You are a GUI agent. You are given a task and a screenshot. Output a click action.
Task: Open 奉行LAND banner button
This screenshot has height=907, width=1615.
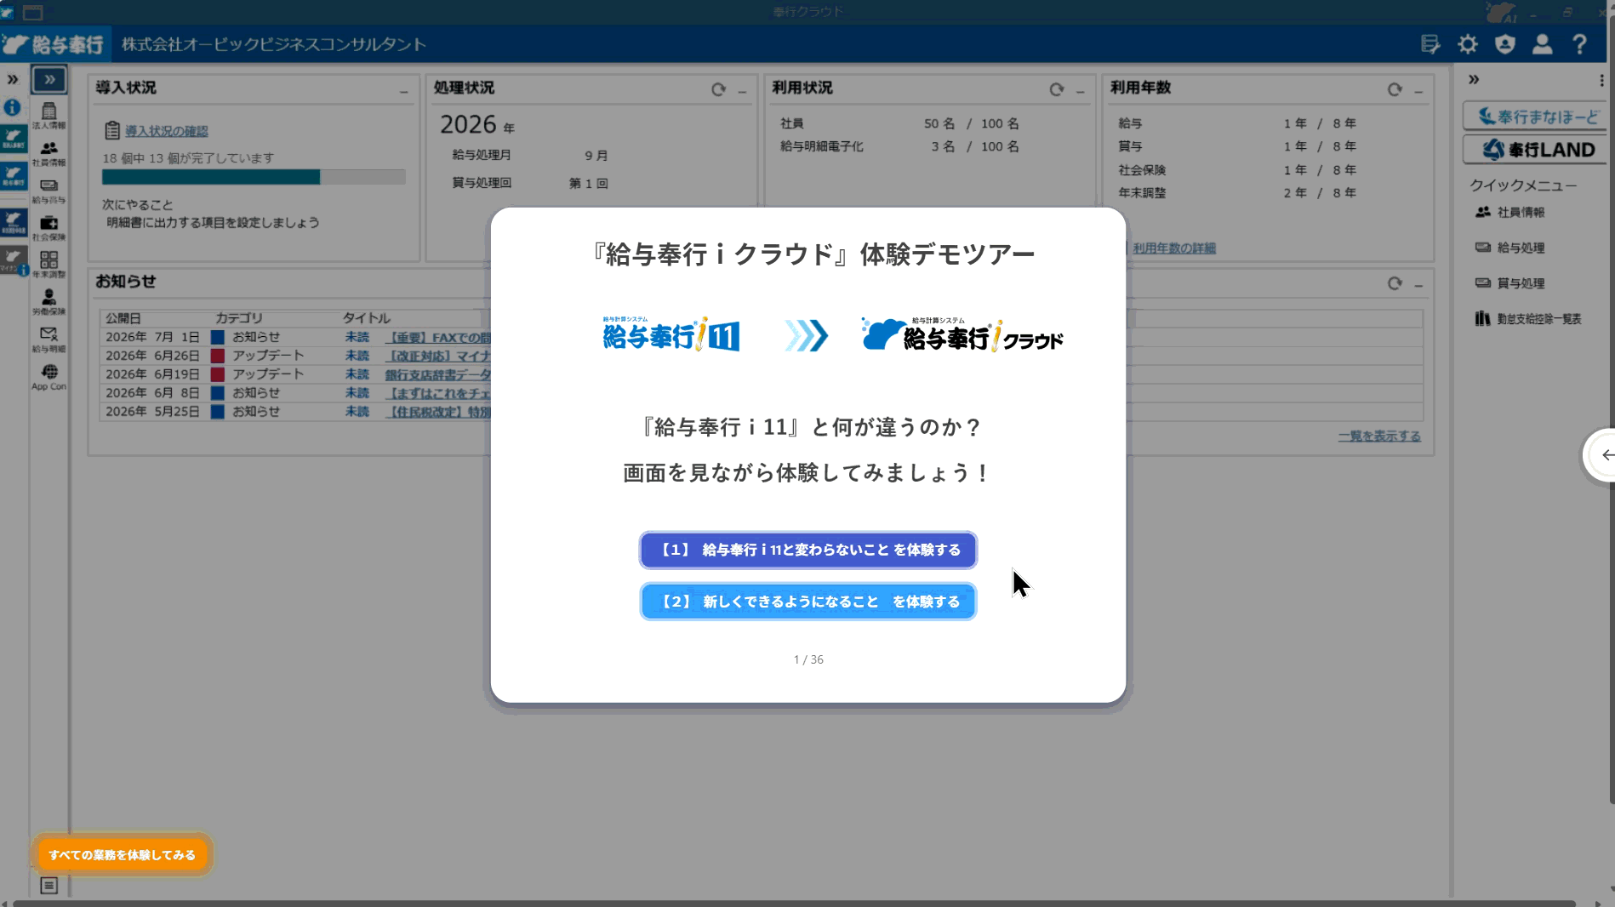(x=1537, y=150)
